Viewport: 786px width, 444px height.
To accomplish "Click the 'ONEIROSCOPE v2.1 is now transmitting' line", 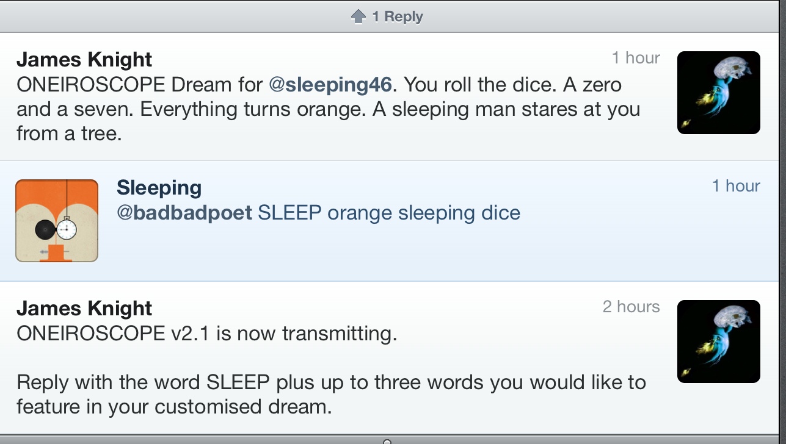I will [206, 334].
